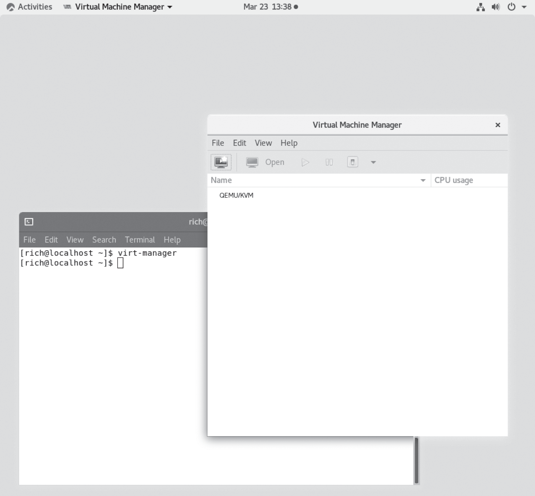Click the terminal window's vertical scrollbar
Image resolution: width=535 pixels, height=496 pixels.
[x=416, y=461]
